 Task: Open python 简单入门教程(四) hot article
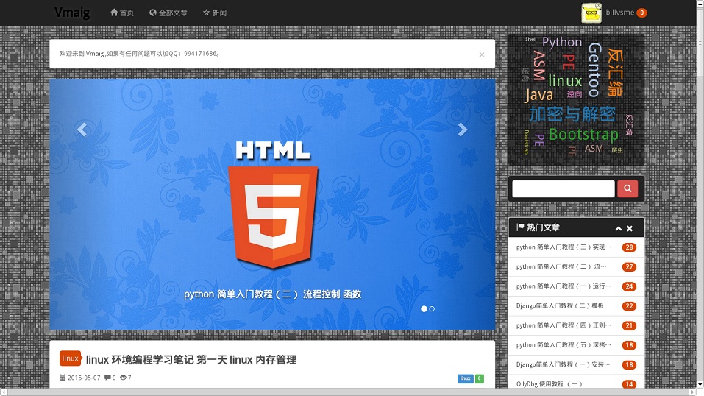[563, 325]
